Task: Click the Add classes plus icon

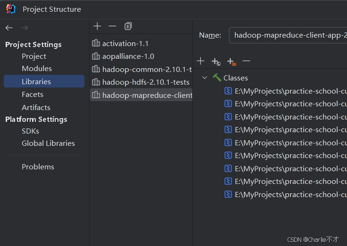Action: (x=200, y=61)
